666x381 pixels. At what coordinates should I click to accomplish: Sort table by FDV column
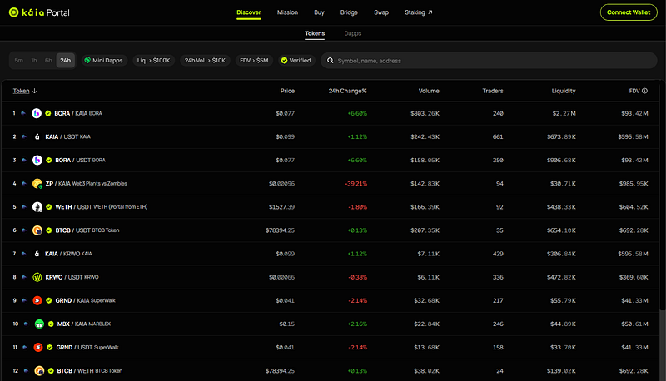[634, 91]
